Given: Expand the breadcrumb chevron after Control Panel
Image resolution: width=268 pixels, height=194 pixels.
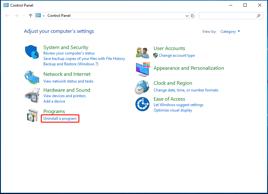Looking at the screenshot, I should click(x=44, y=15).
